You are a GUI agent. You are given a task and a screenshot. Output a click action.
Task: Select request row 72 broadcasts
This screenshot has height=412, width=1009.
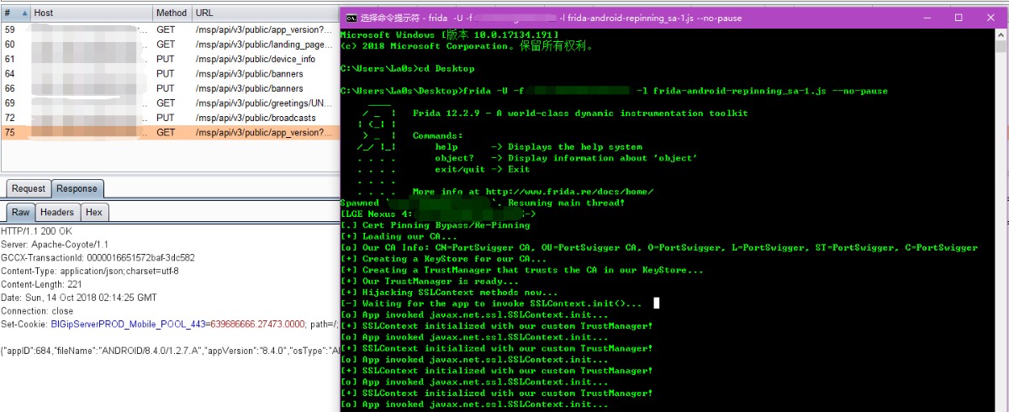click(170, 118)
